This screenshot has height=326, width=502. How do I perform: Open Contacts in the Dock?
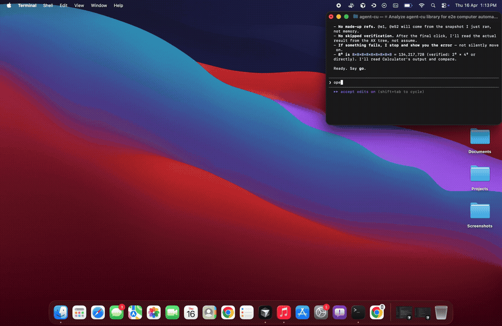[x=209, y=312]
